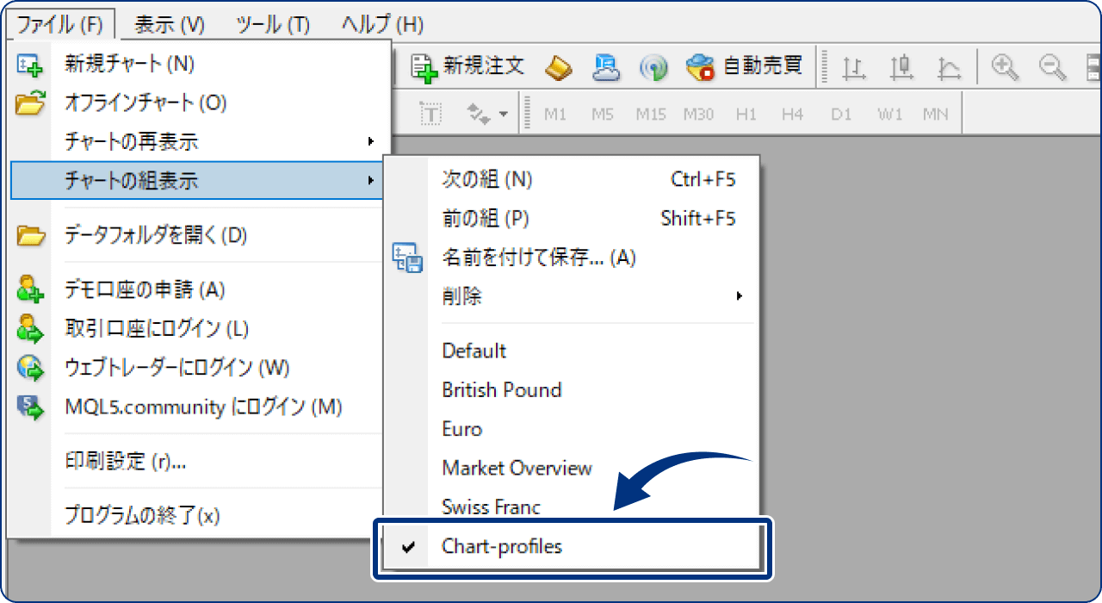
Task: Toggle the M1 timeframe button
Action: [x=556, y=113]
